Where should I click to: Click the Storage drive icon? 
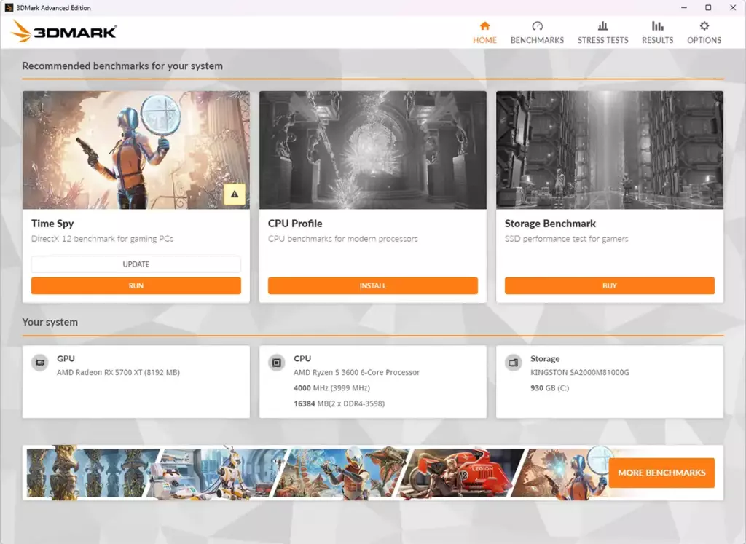(x=514, y=363)
